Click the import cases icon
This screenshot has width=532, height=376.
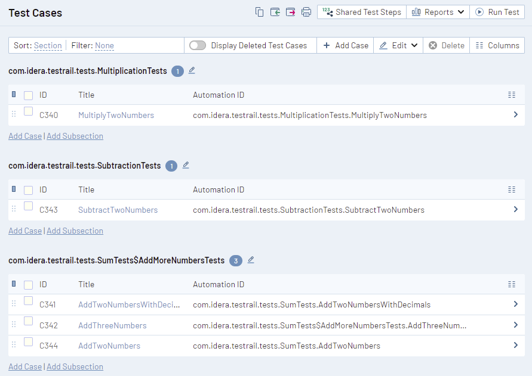point(275,12)
